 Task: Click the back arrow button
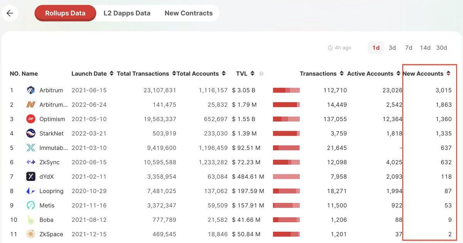click(x=10, y=13)
